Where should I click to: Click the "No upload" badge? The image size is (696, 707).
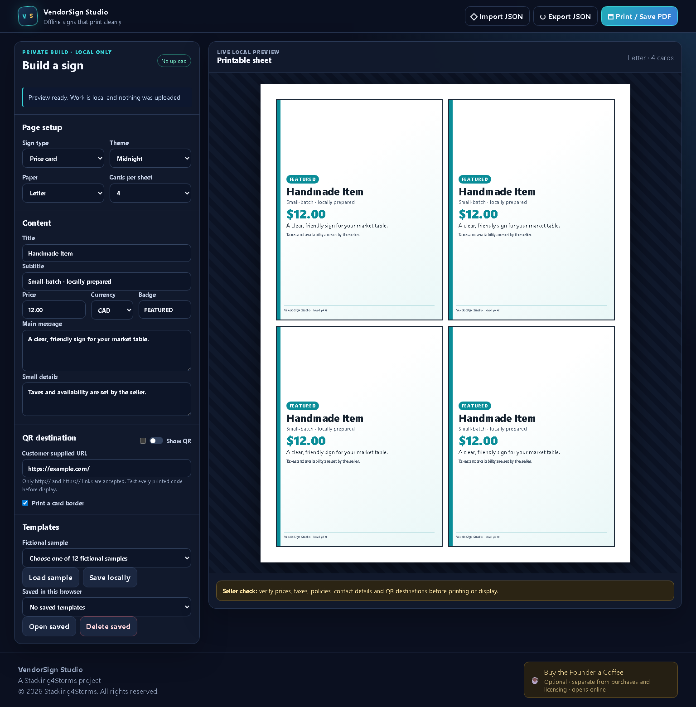(x=174, y=61)
